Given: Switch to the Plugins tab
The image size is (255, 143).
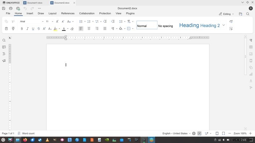Looking at the screenshot, I should pos(130,13).
